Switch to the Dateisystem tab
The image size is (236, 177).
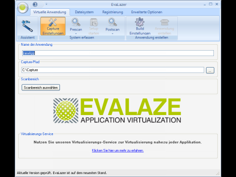click(x=84, y=12)
